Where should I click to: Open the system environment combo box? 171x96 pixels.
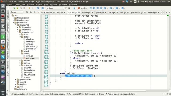[55, 8]
